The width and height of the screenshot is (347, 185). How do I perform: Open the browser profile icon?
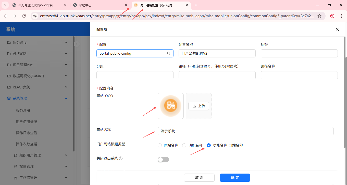(332, 16)
